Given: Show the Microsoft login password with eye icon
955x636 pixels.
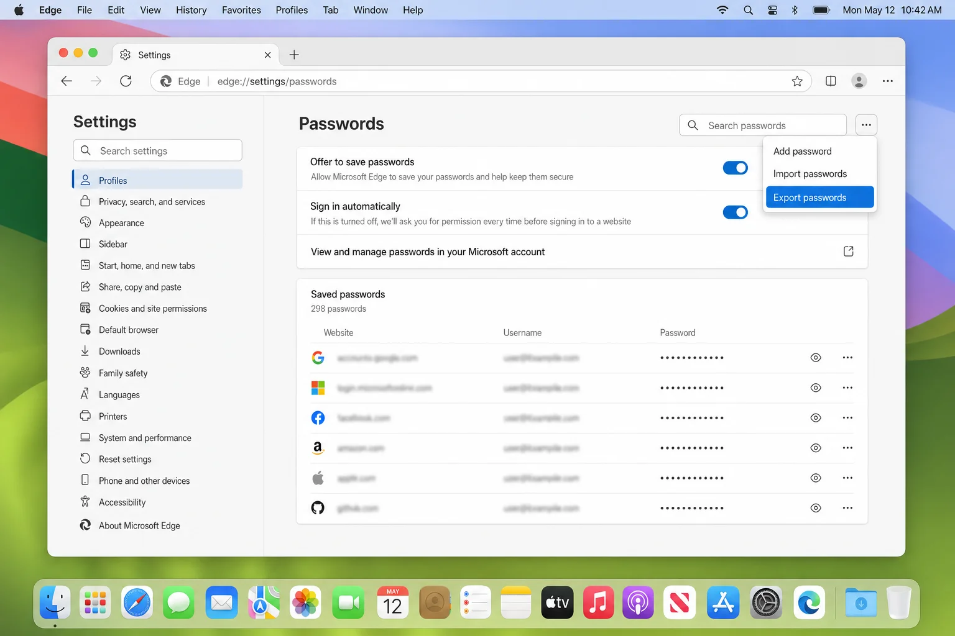Looking at the screenshot, I should point(816,388).
